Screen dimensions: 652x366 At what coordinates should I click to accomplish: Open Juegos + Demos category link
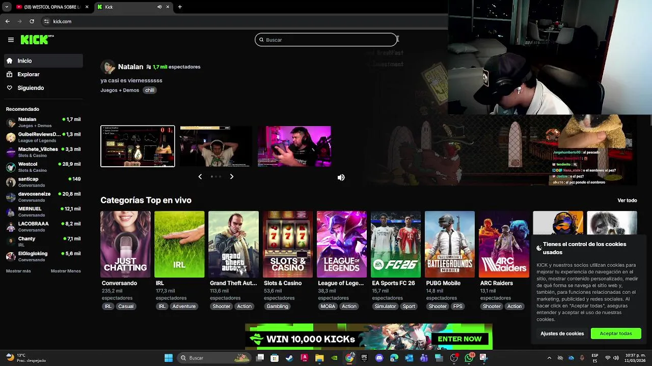(x=120, y=90)
